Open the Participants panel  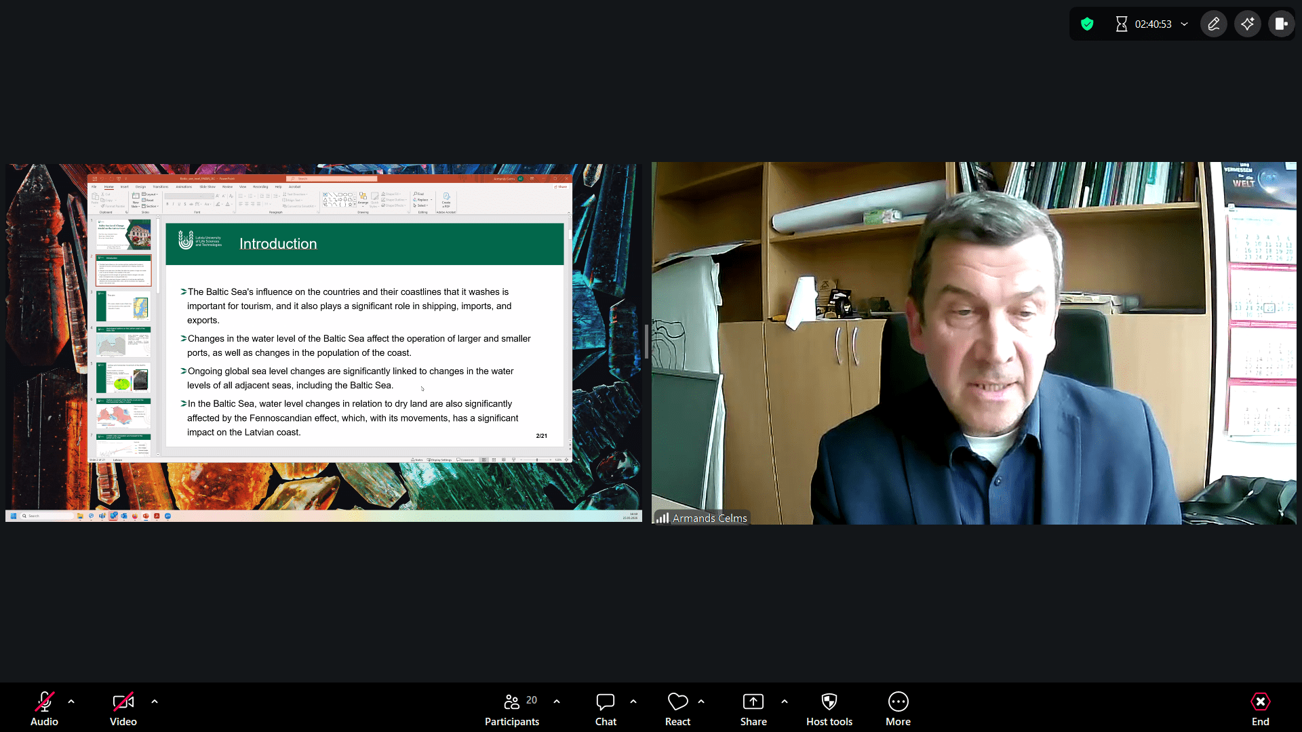512,701
